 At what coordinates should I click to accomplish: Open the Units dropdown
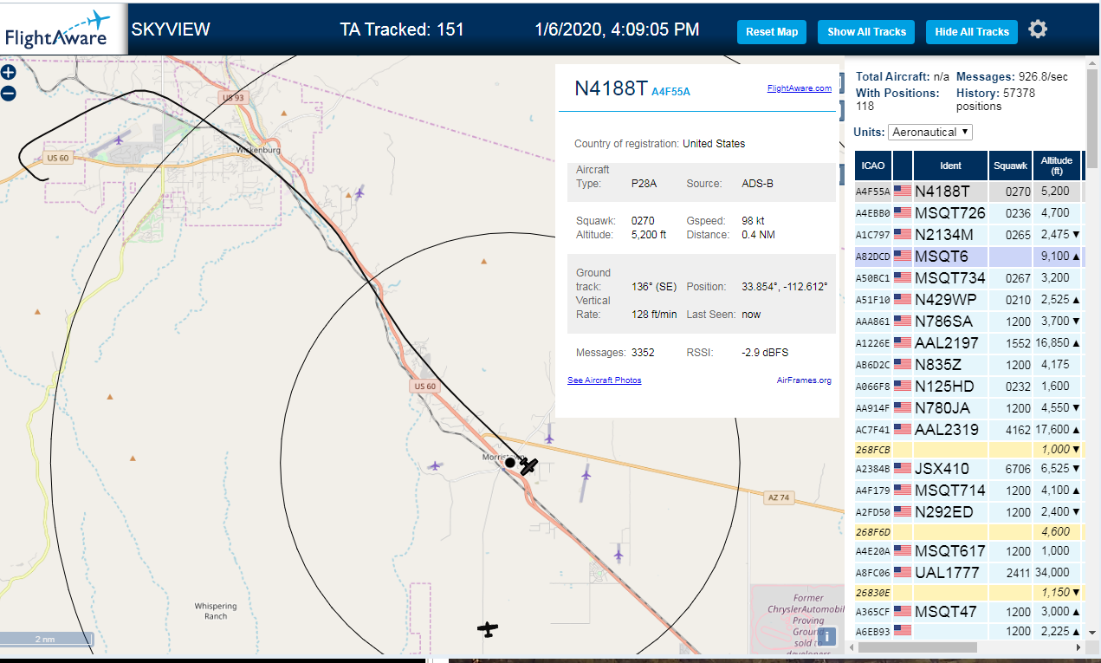(x=930, y=133)
